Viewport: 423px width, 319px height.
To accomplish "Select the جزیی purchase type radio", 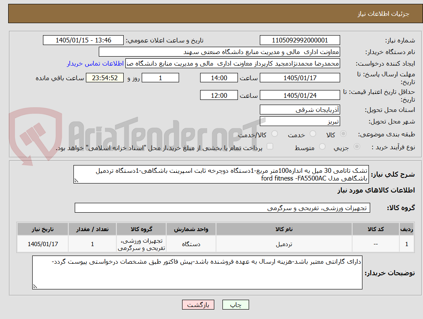I will 356,147.
